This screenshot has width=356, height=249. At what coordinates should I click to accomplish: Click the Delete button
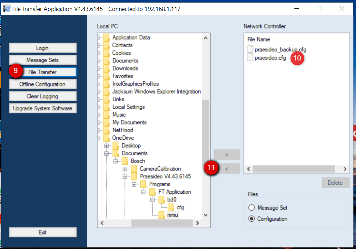335,183
